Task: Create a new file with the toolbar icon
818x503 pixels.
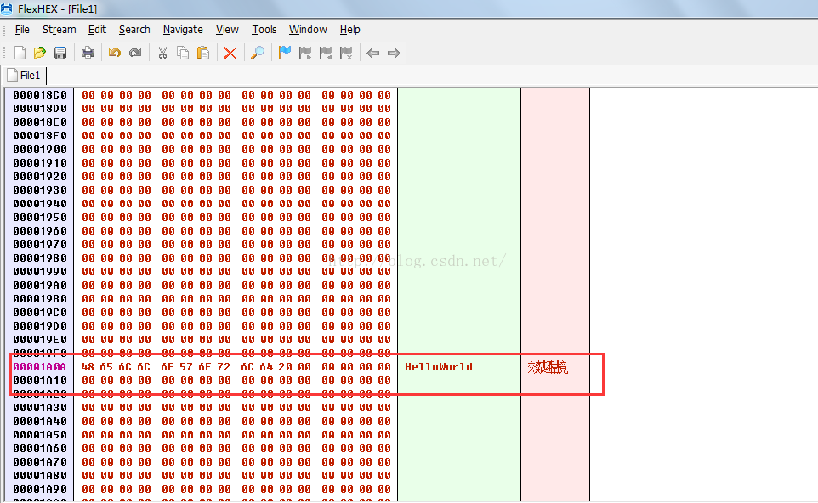Action: [x=20, y=53]
